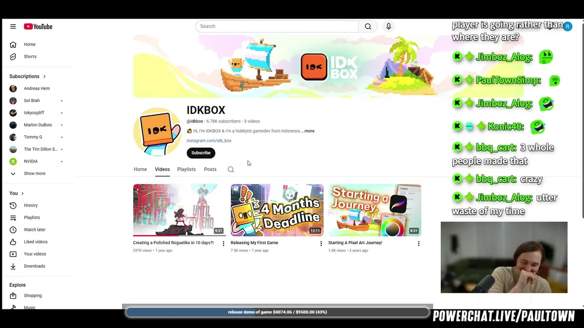Expand the You section
The width and height of the screenshot is (584, 328).
[x=16, y=194]
